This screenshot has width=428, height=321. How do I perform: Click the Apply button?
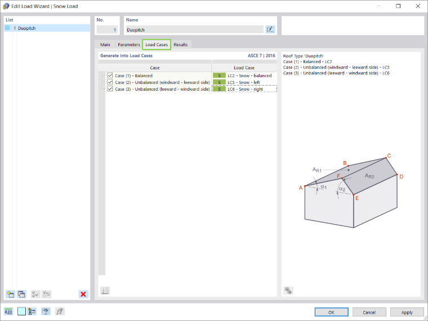[x=407, y=312]
